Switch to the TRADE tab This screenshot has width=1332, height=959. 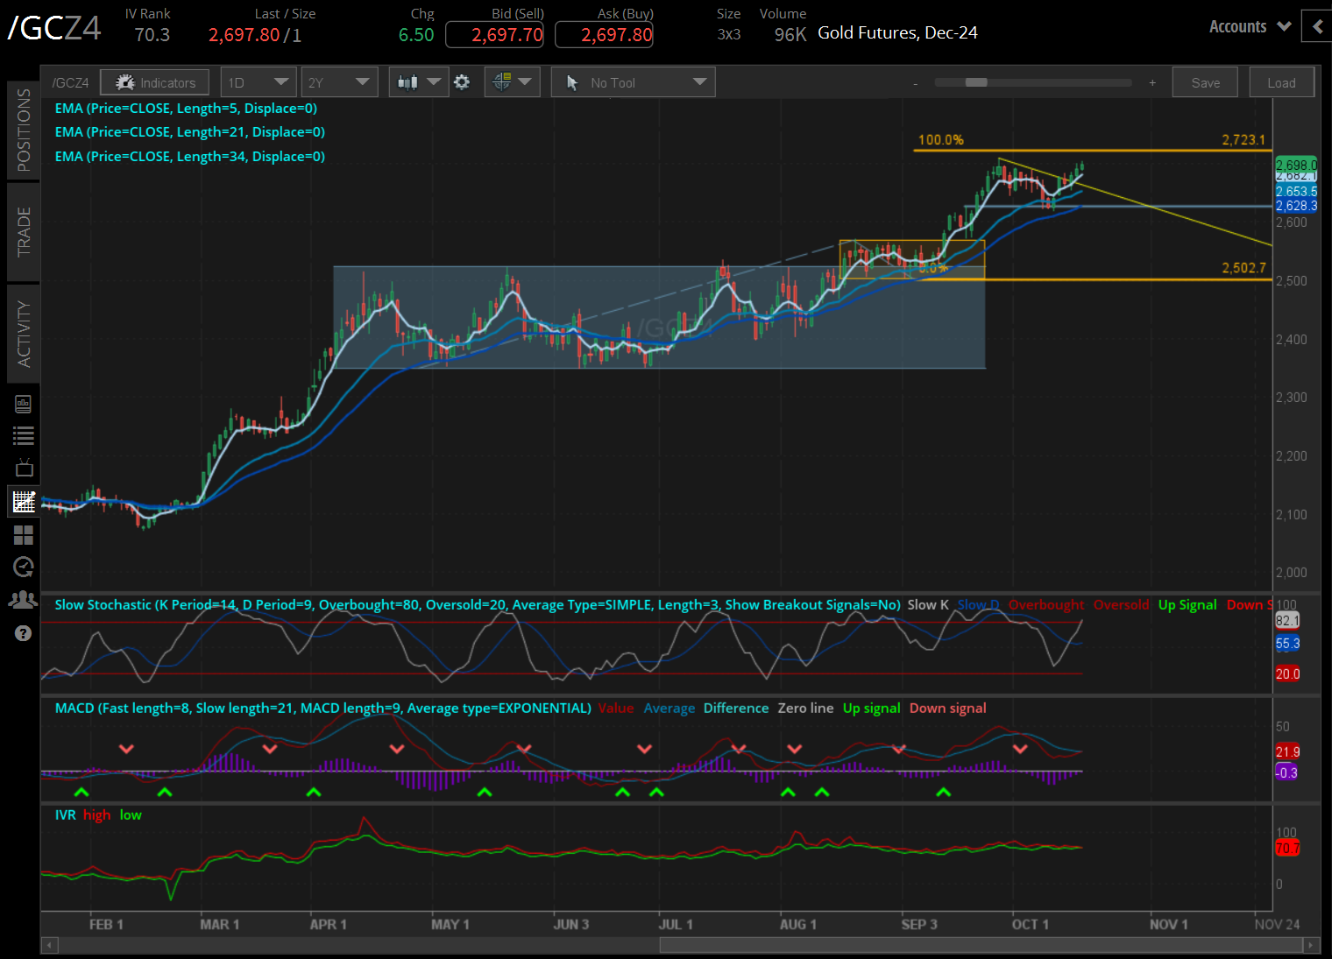tap(24, 232)
